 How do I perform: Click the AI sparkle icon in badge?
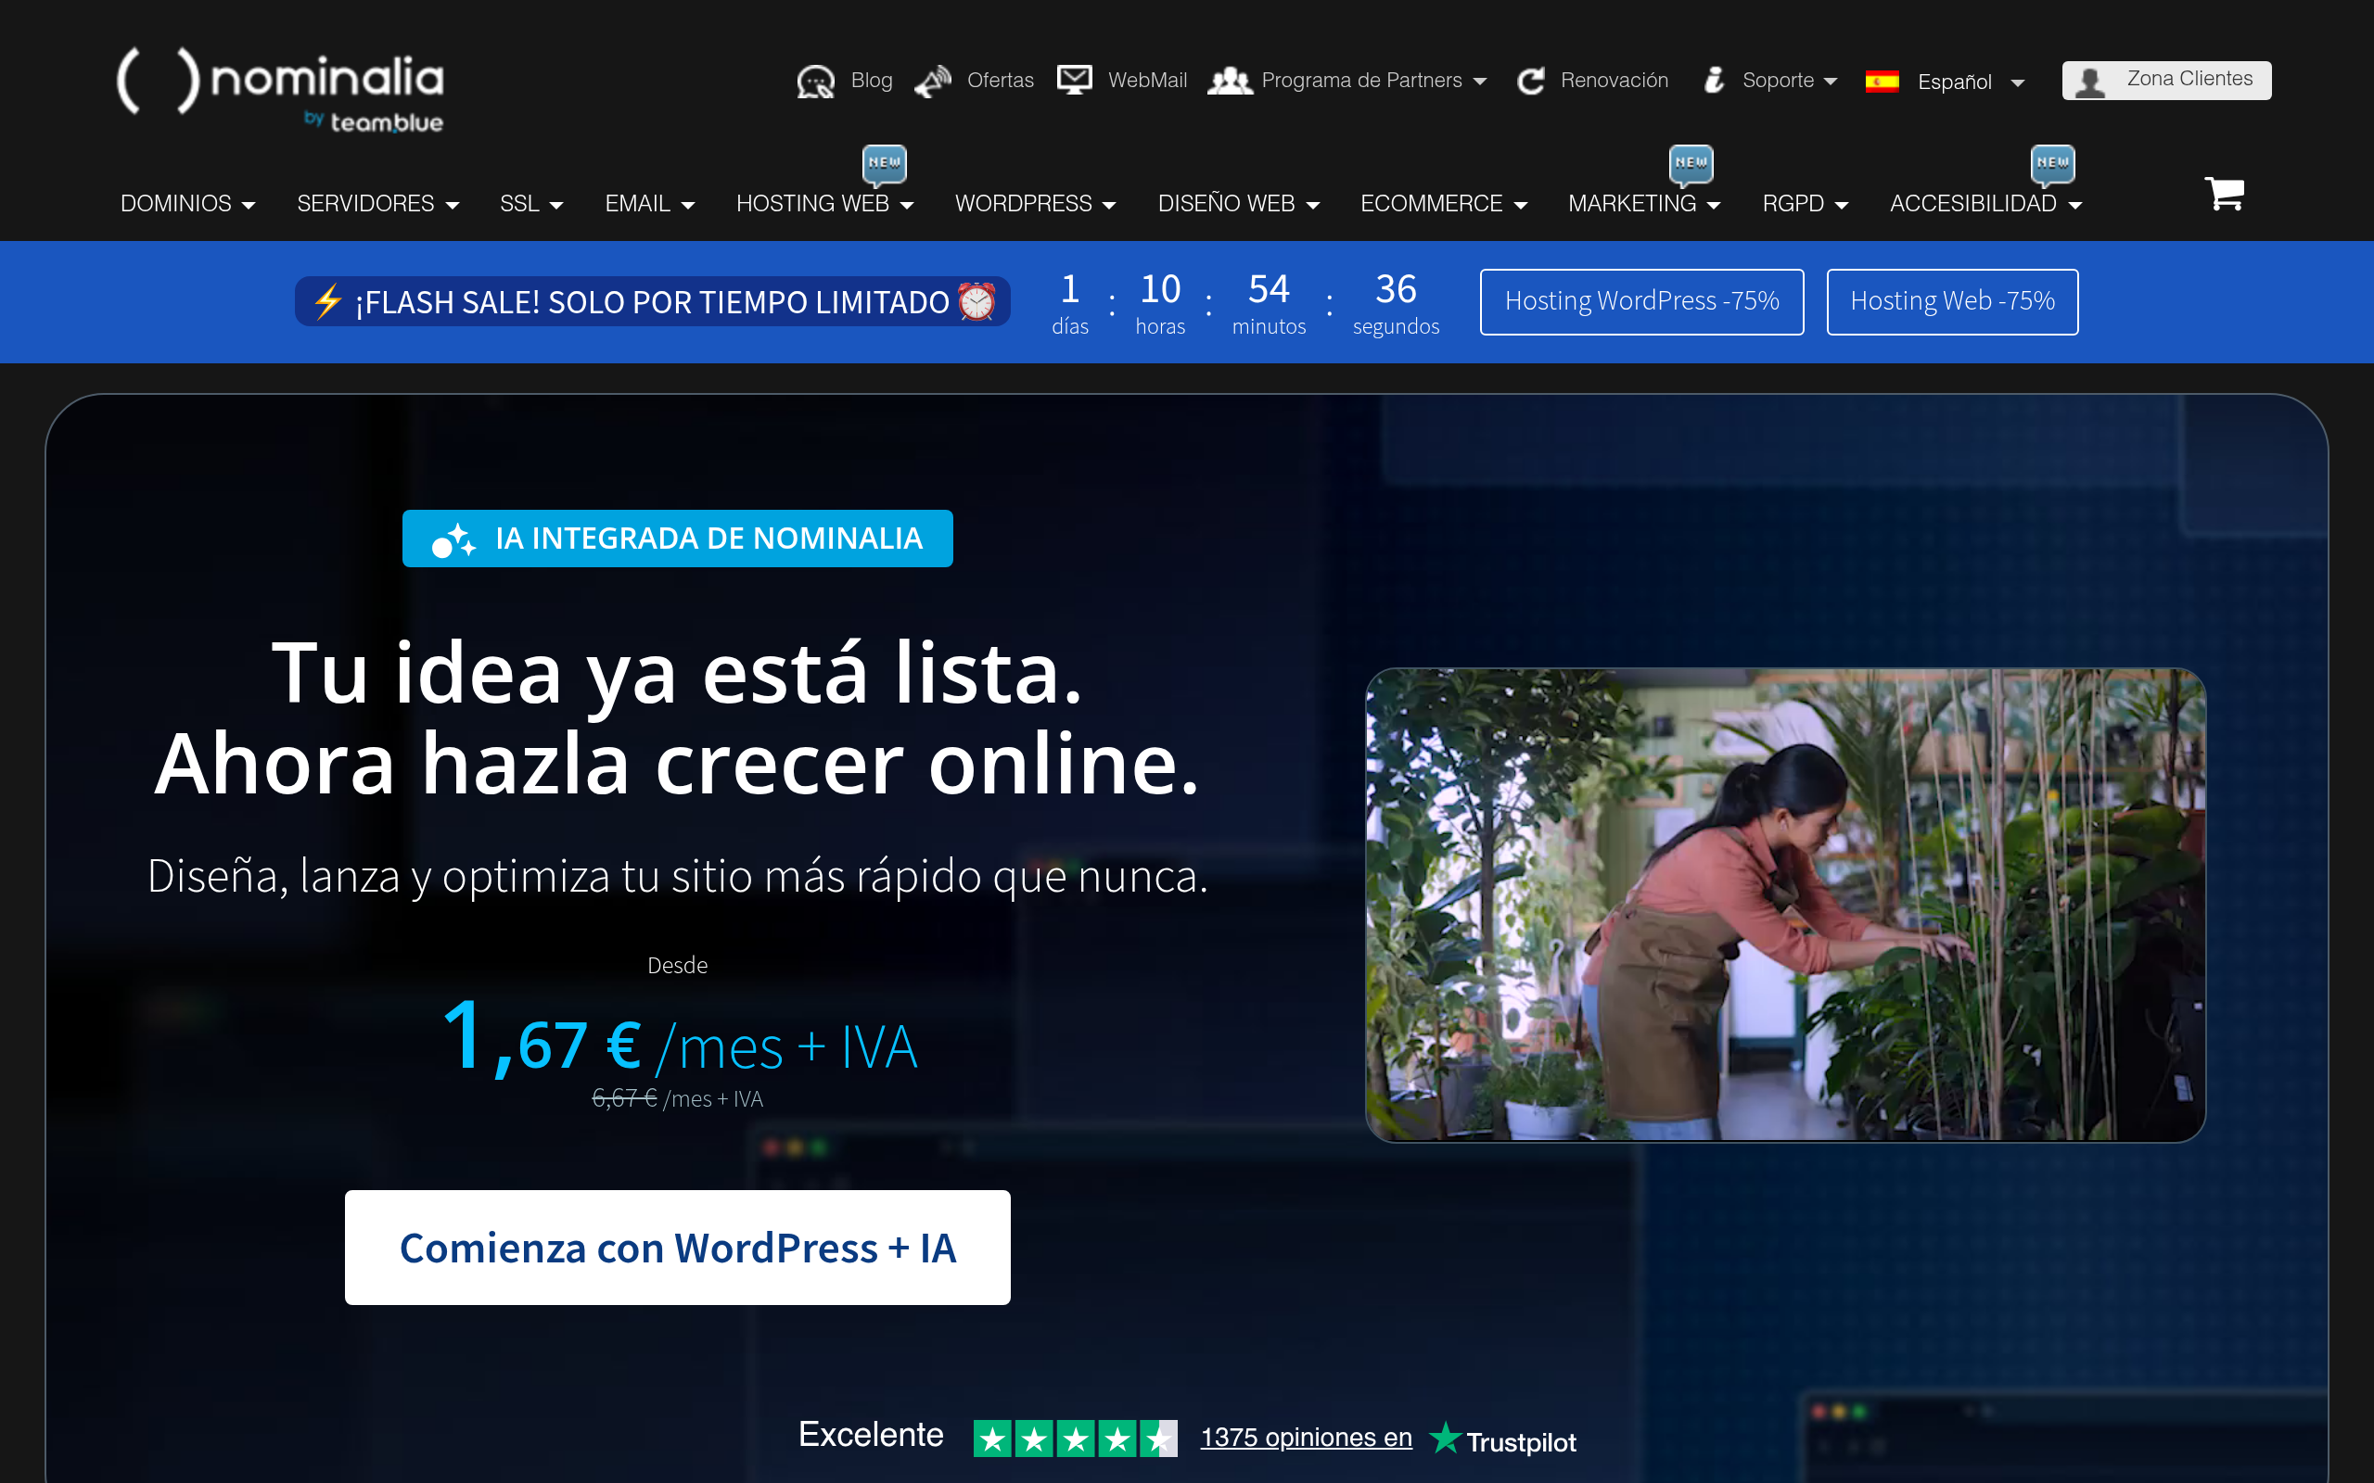(454, 539)
